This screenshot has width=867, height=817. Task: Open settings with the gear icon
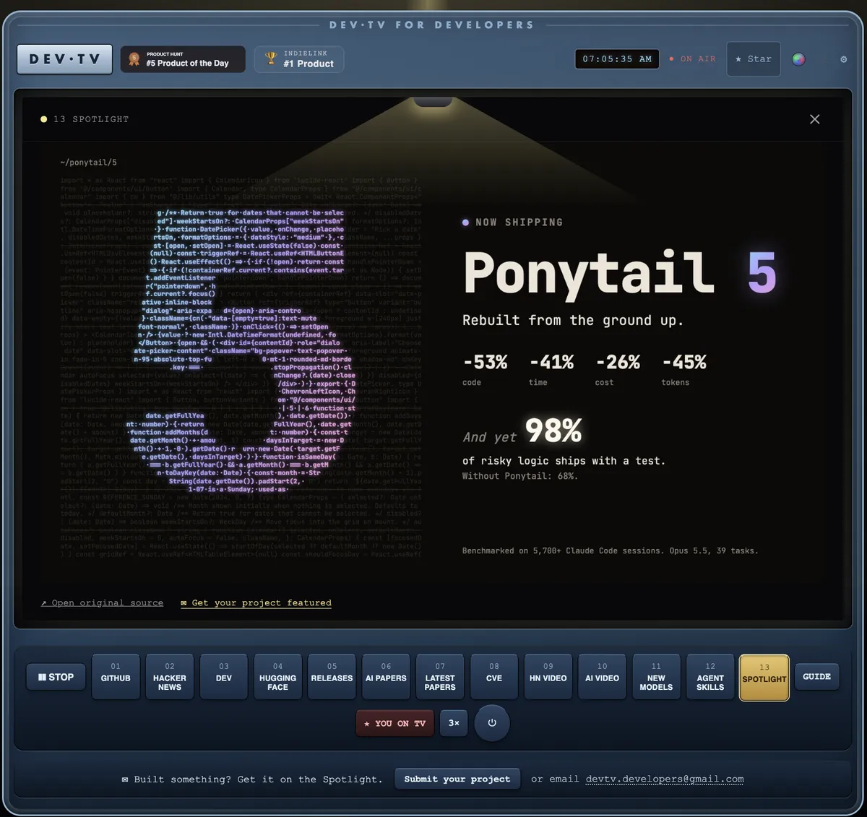(843, 59)
